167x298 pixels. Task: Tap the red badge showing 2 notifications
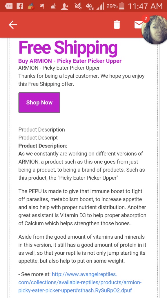tap(146, 19)
